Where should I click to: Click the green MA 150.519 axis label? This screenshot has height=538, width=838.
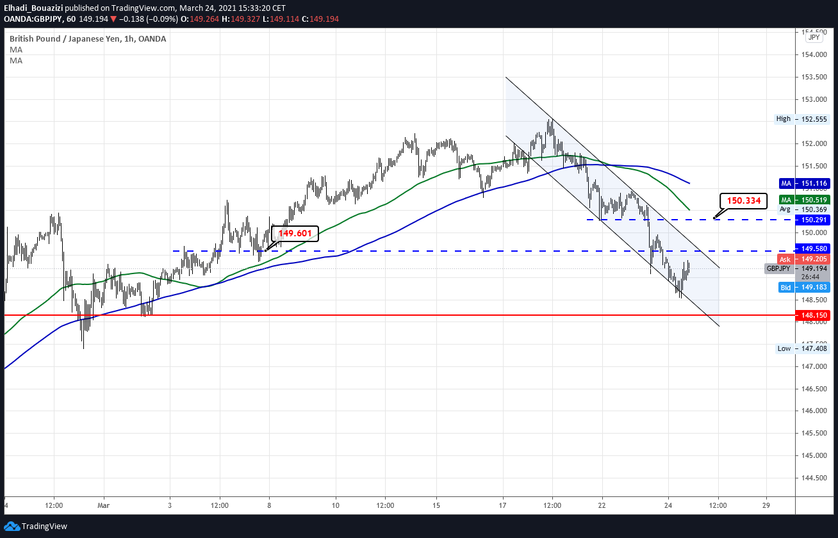coord(804,200)
